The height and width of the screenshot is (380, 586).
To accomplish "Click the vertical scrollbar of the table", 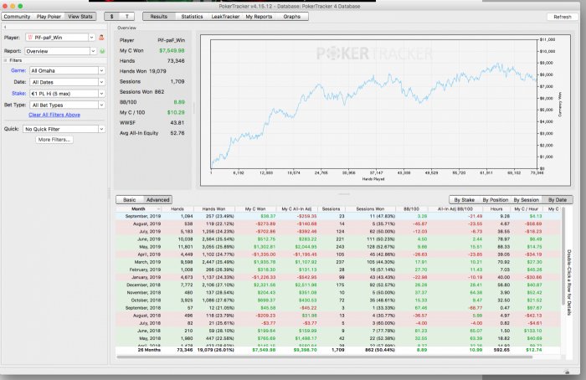I will pos(563,256).
